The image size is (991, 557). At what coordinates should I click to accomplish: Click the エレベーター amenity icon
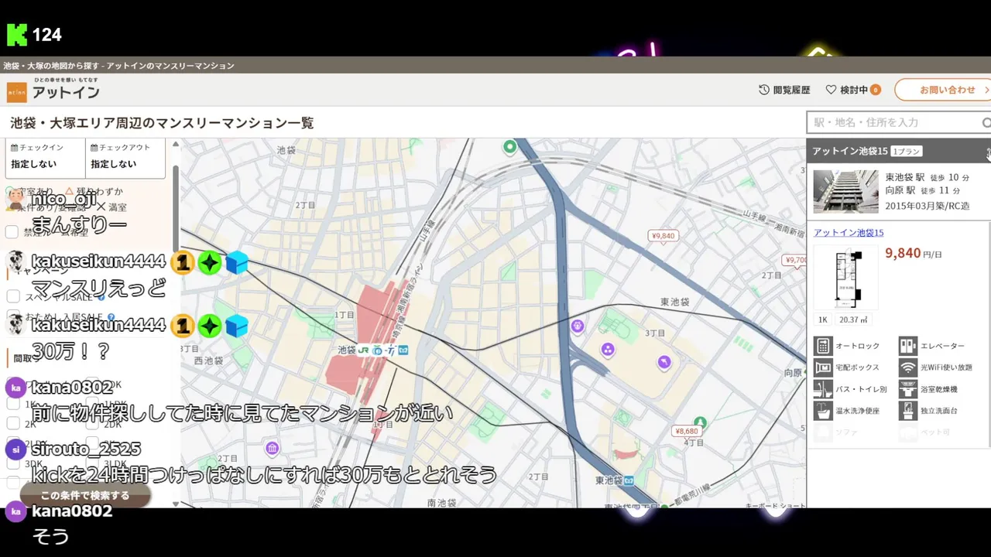pos(907,346)
